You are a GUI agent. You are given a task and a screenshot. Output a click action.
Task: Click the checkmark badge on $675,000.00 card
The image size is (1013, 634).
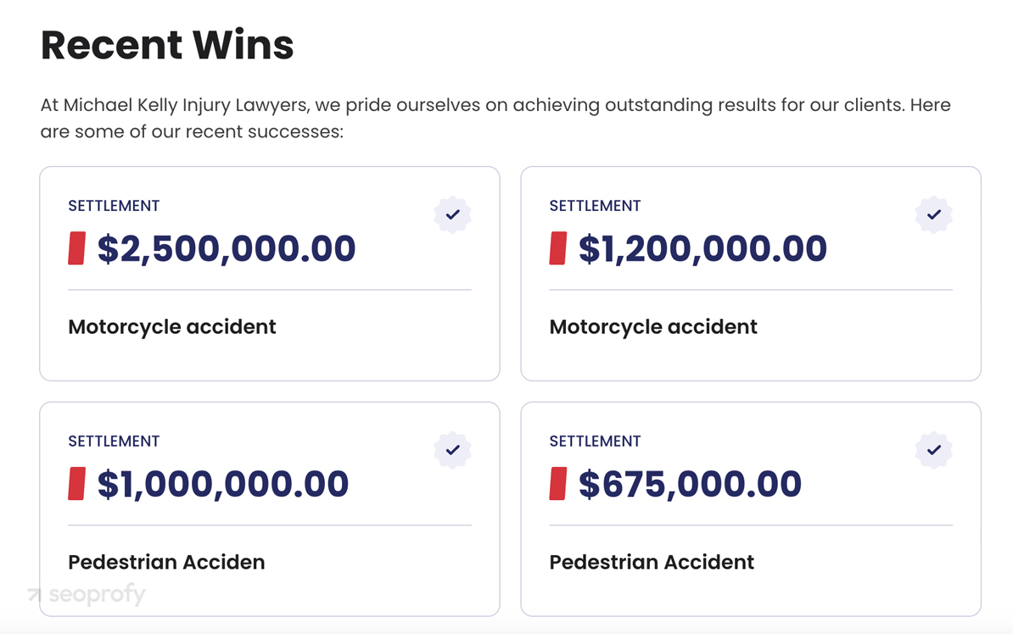coord(934,450)
